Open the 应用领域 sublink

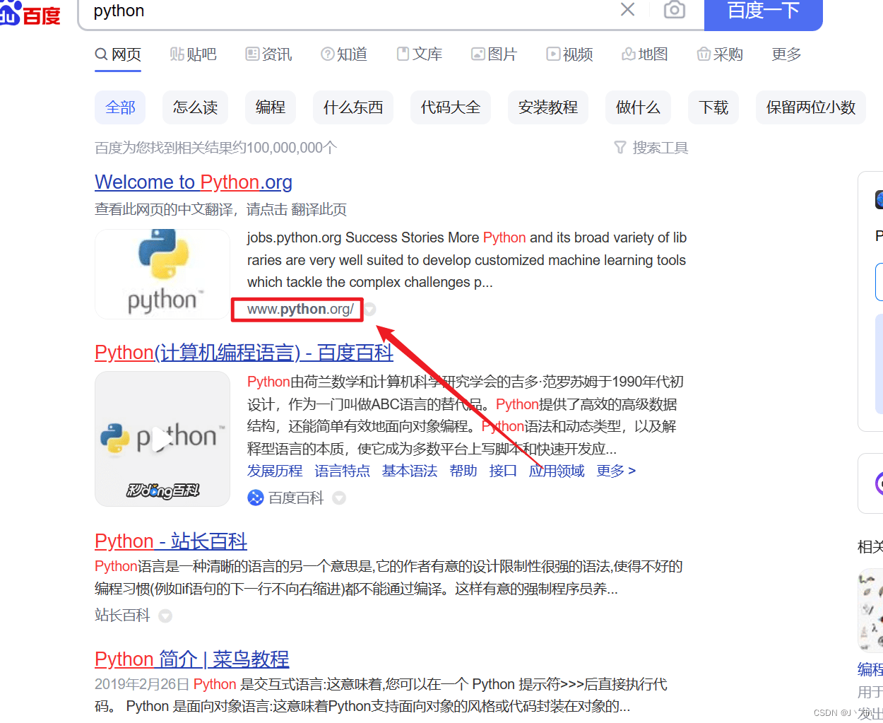(557, 471)
